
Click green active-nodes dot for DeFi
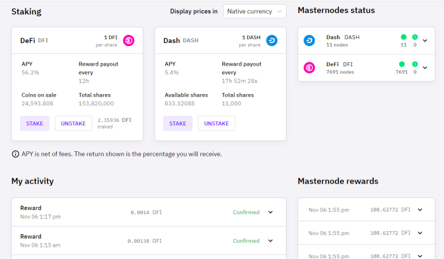402,64
